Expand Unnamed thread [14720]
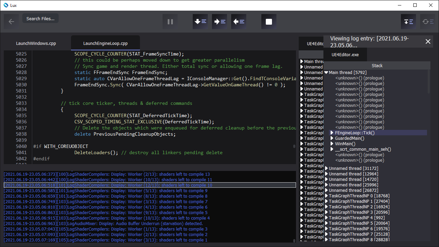Screen dimensions: 439x247 (327, 180)
